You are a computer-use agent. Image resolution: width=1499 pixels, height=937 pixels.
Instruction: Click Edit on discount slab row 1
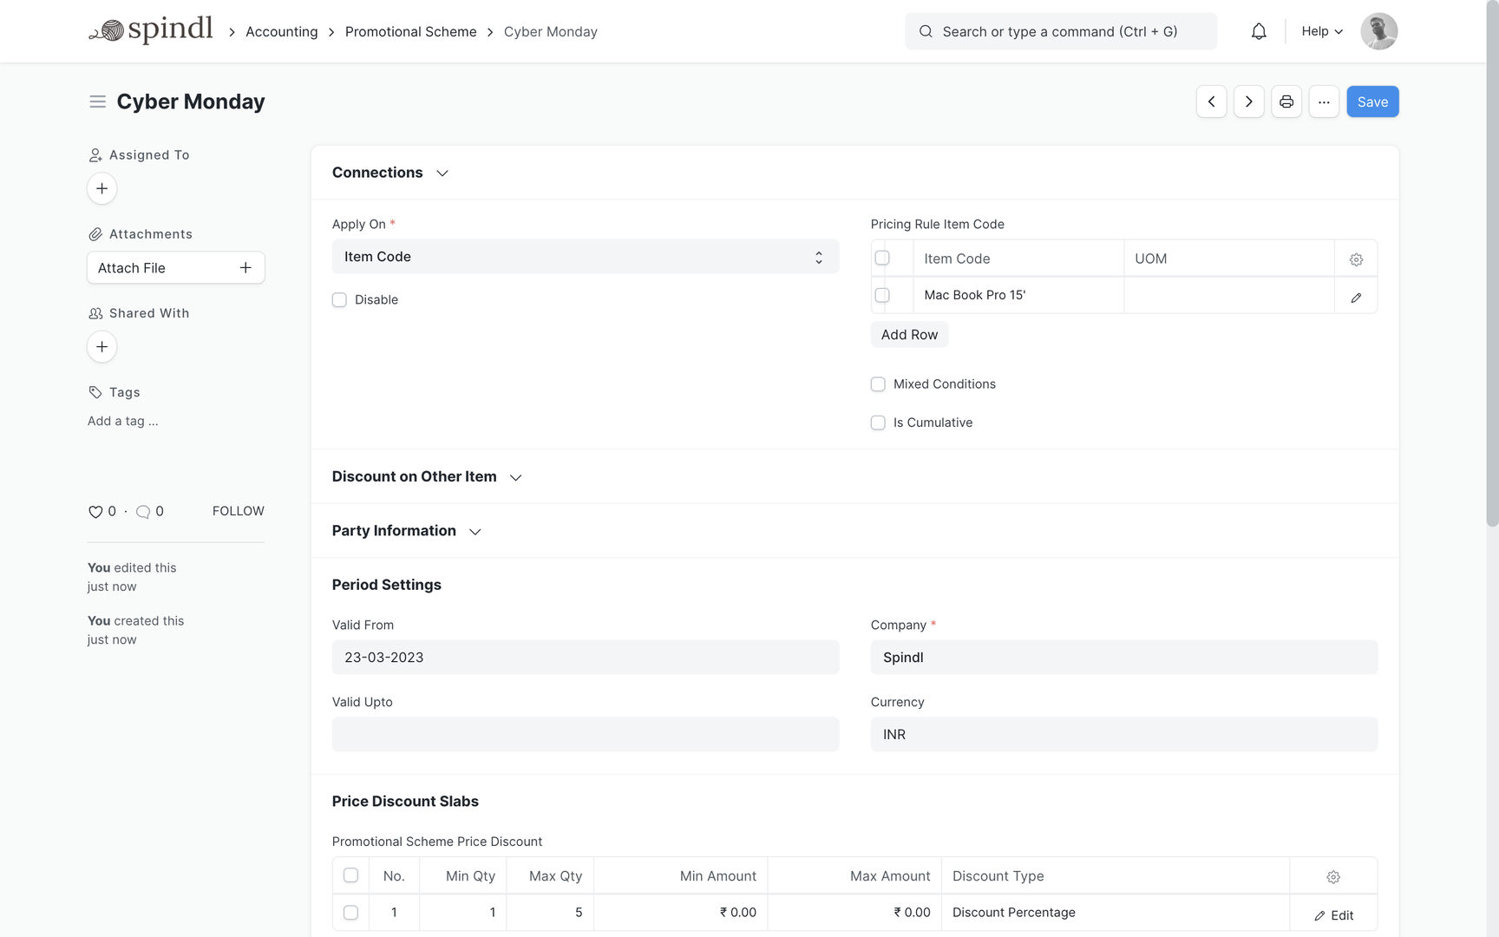click(x=1333, y=915)
